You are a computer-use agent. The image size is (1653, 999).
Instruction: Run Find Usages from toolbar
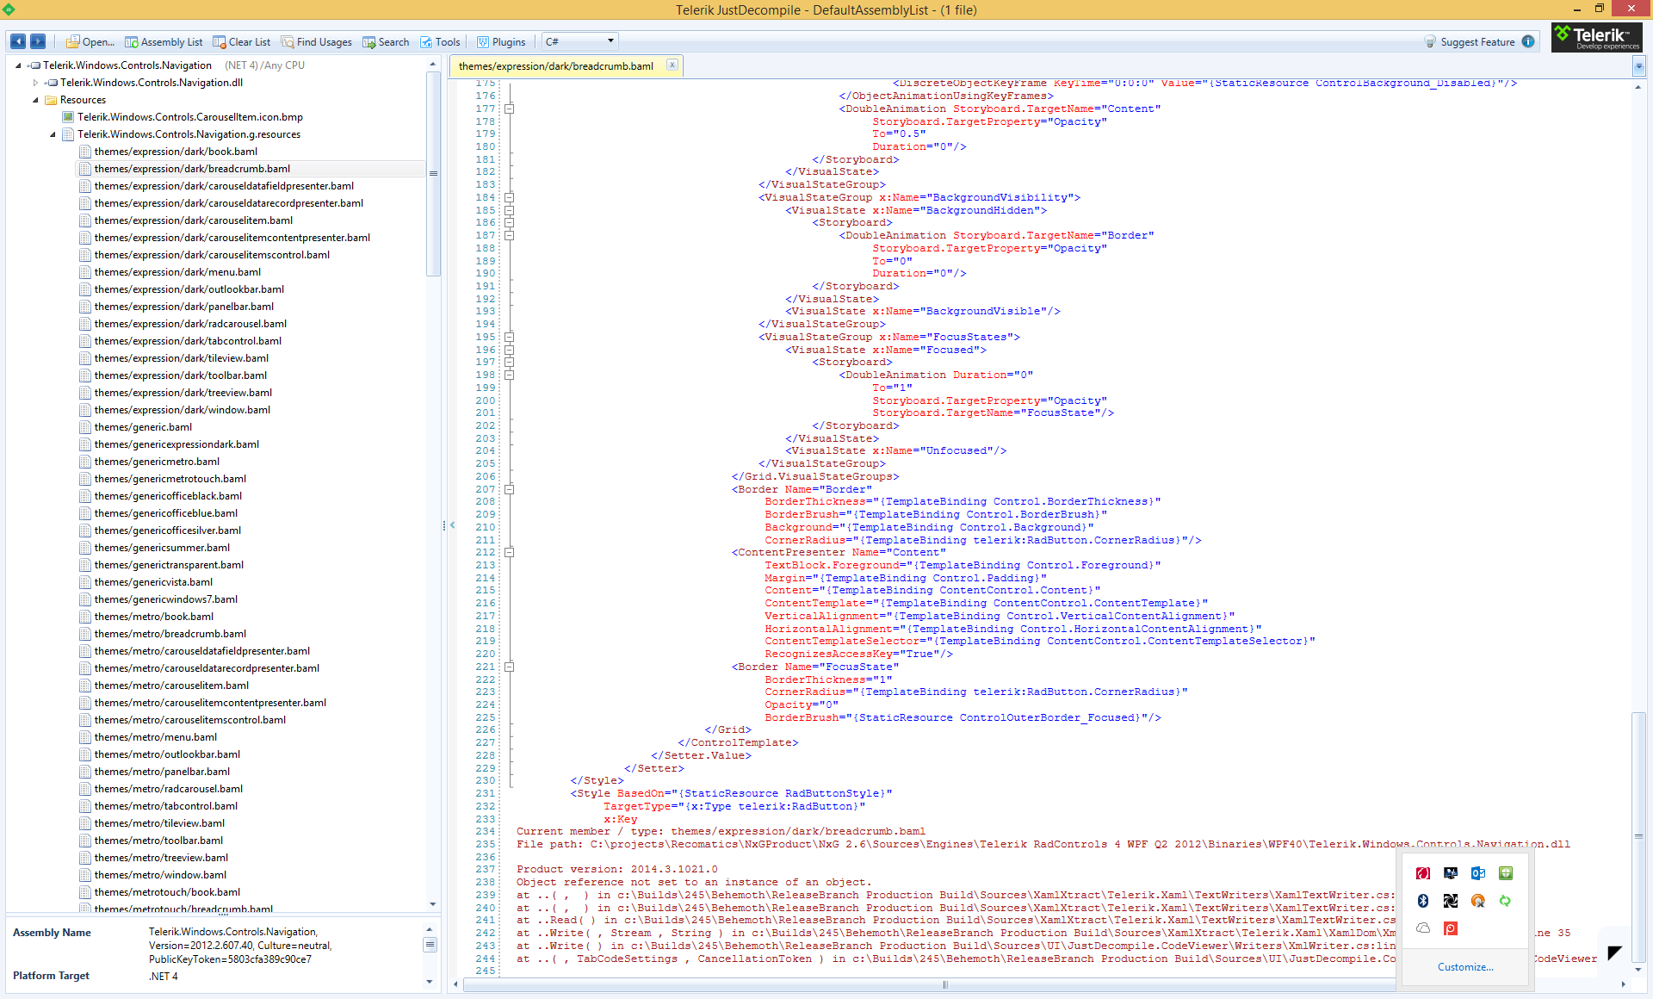[x=317, y=41]
